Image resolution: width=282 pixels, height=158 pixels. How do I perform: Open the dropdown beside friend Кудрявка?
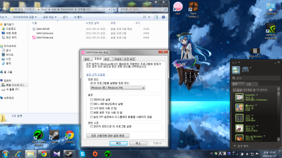(x=257, y=95)
